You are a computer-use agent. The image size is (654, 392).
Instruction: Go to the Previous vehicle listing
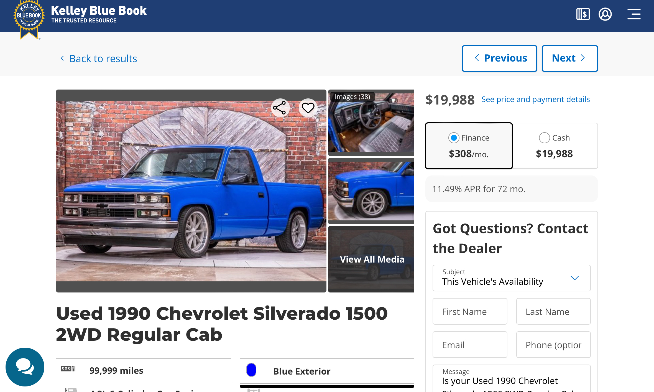coord(499,58)
